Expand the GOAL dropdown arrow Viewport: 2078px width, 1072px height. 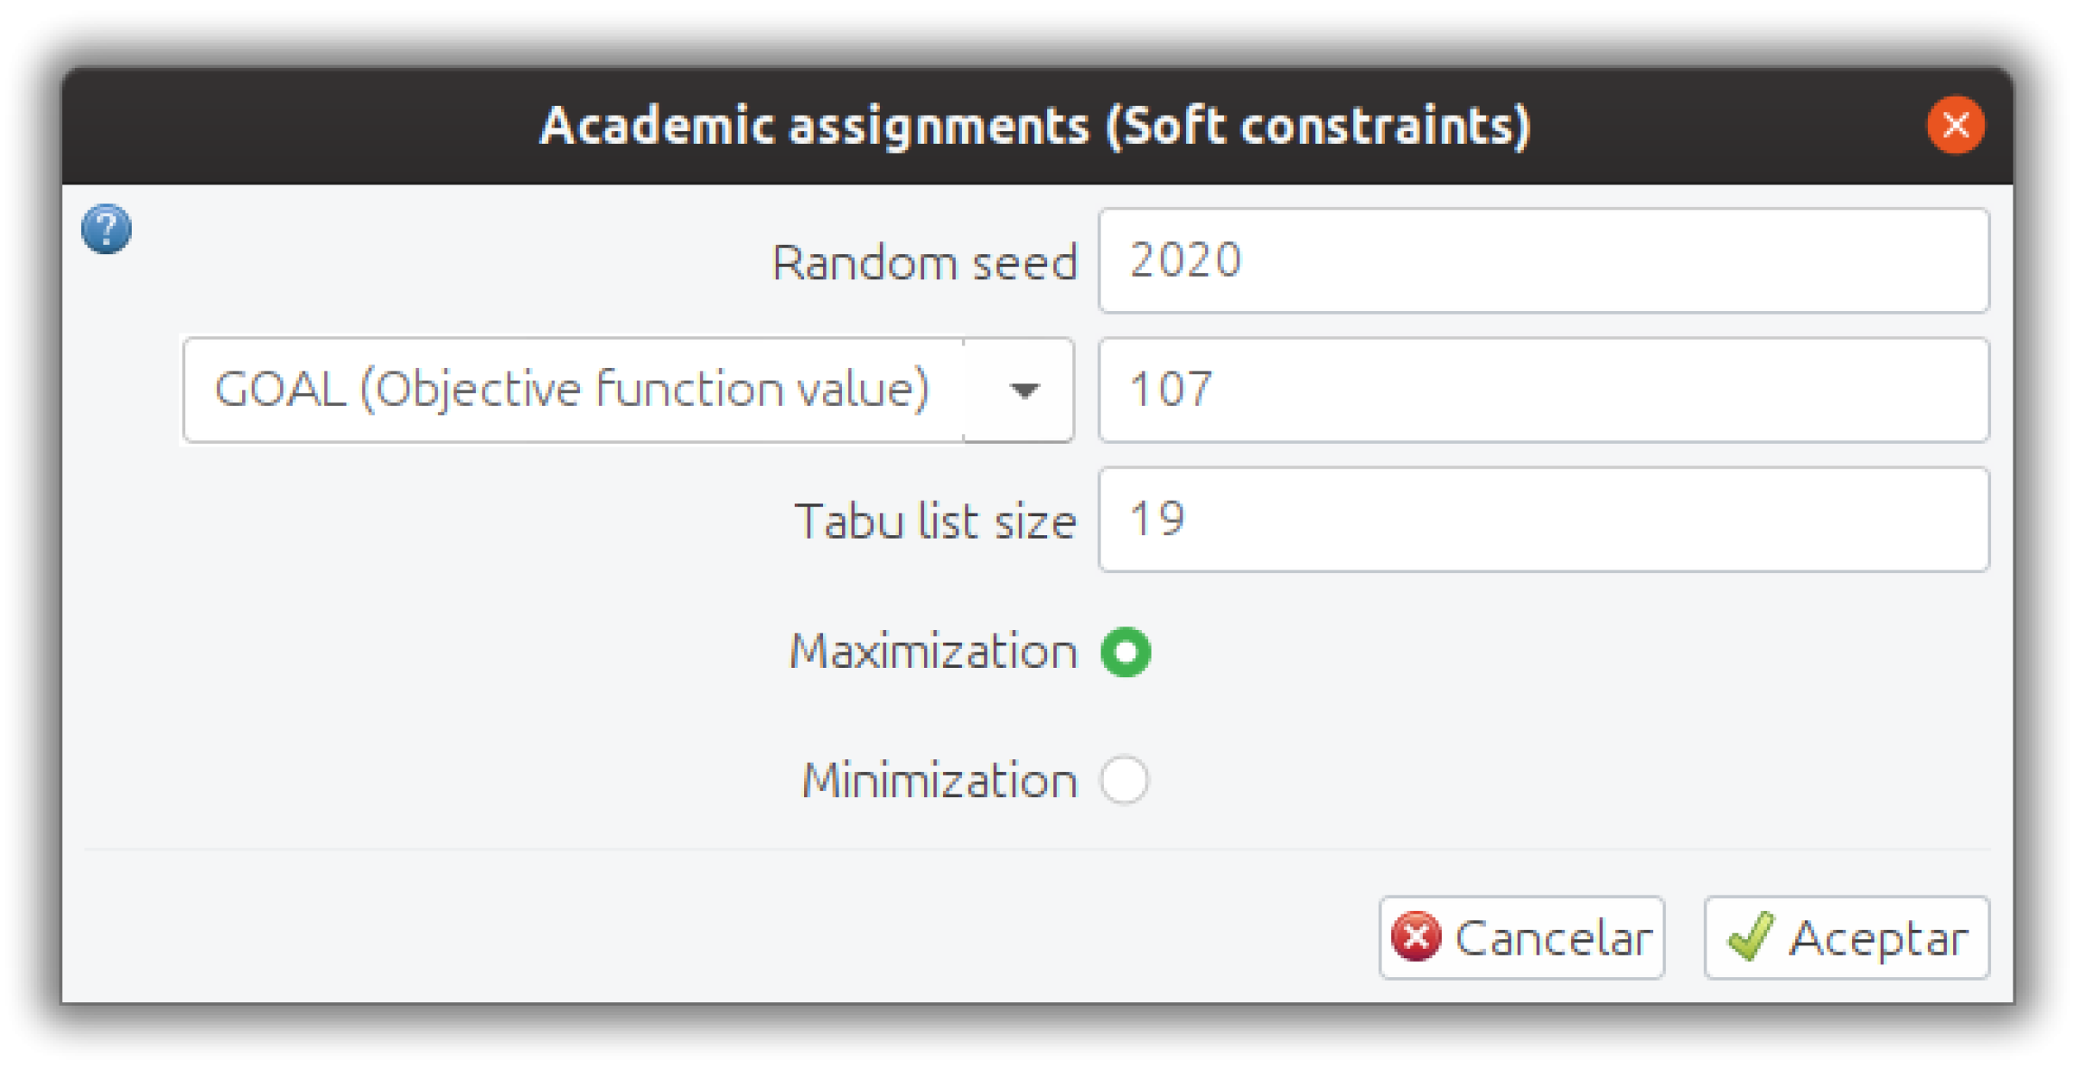pyautogui.click(x=1023, y=390)
